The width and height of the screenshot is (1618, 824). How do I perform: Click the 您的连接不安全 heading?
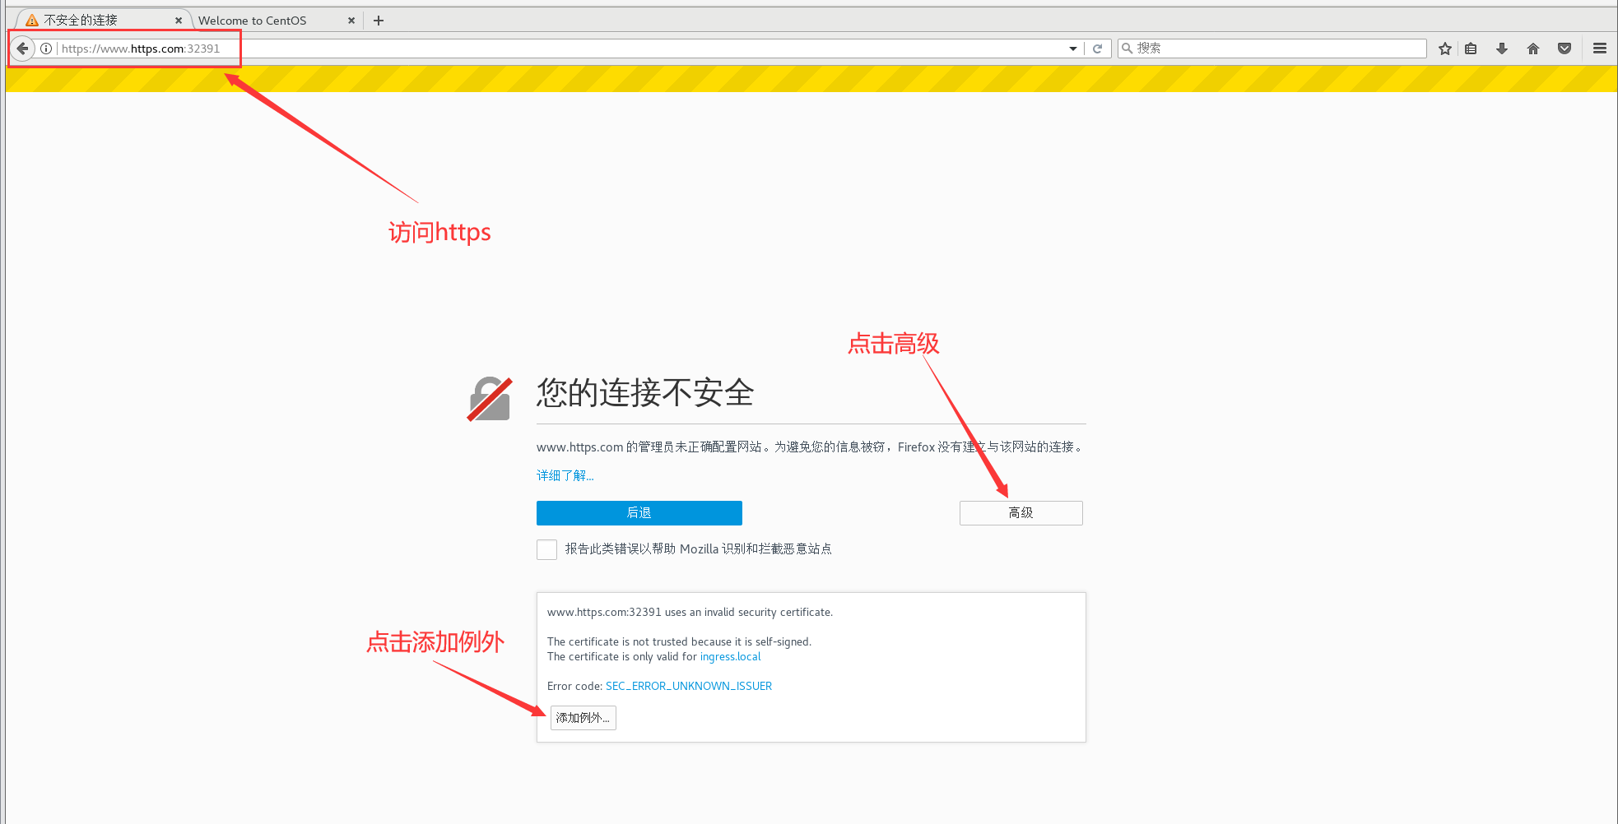pyautogui.click(x=645, y=393)
